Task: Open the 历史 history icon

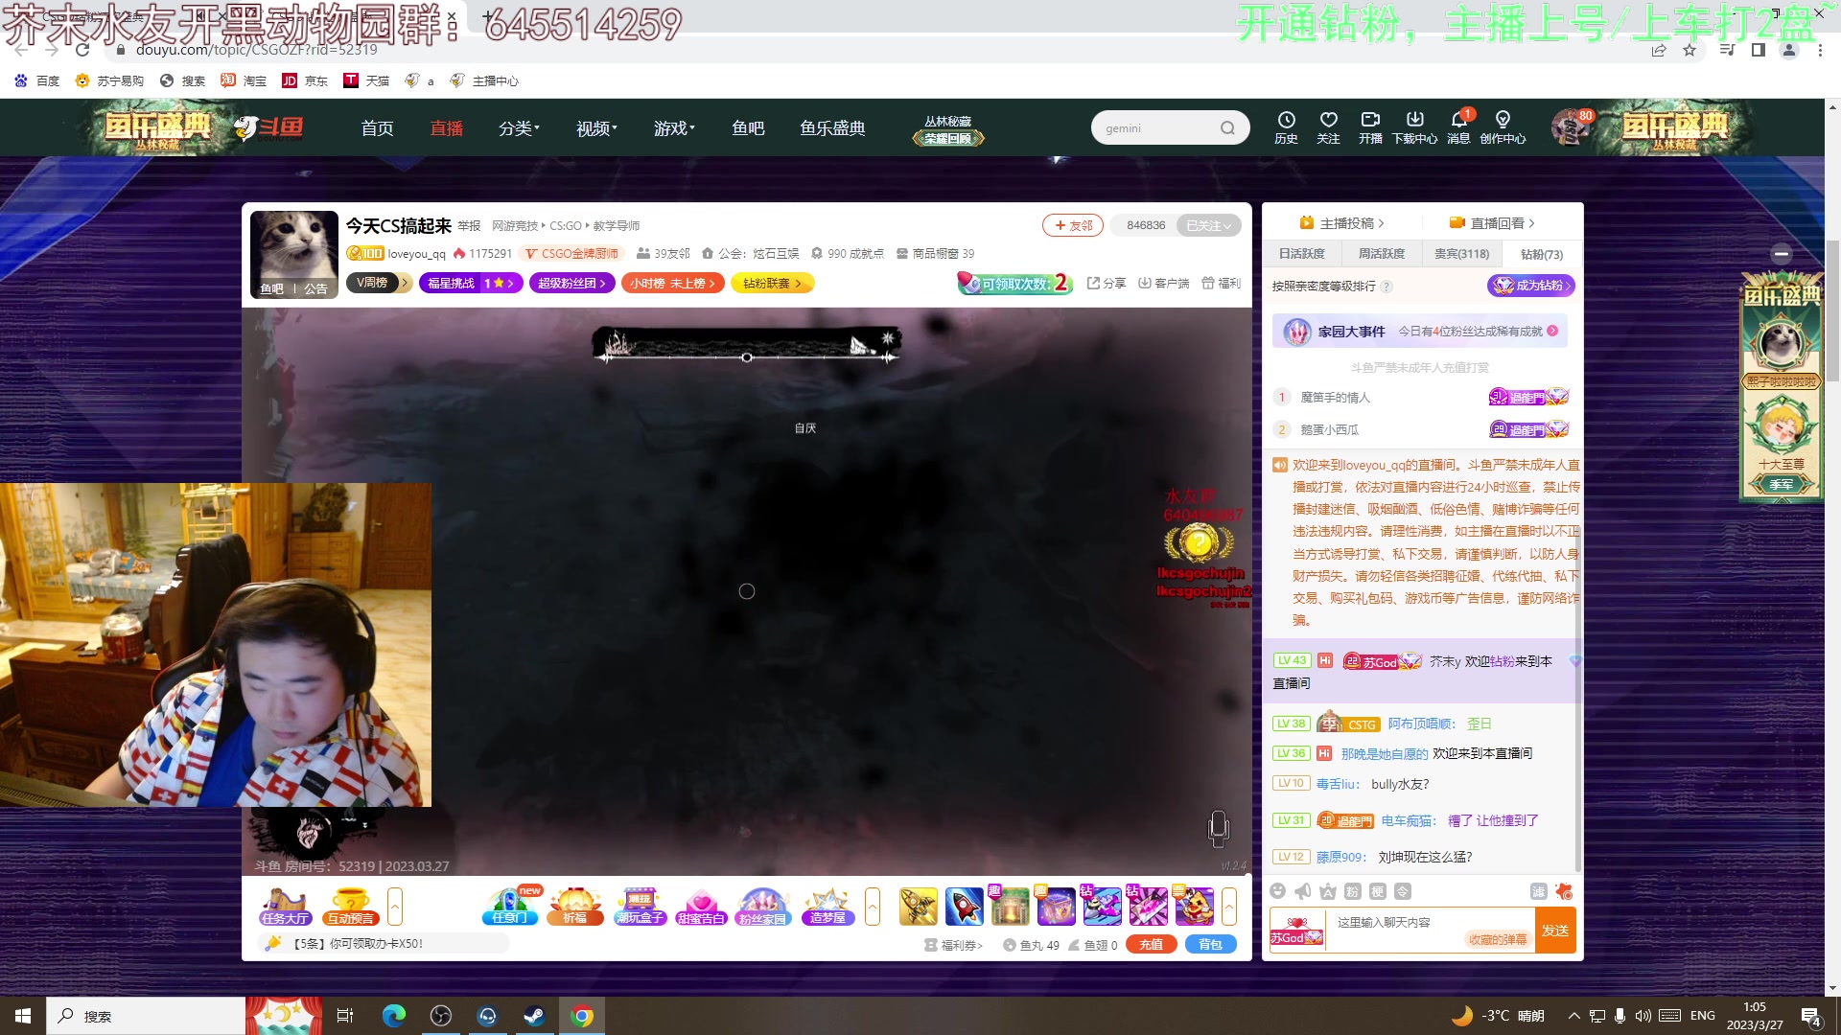Action: pyautogui.click(x=1286, y=126)
